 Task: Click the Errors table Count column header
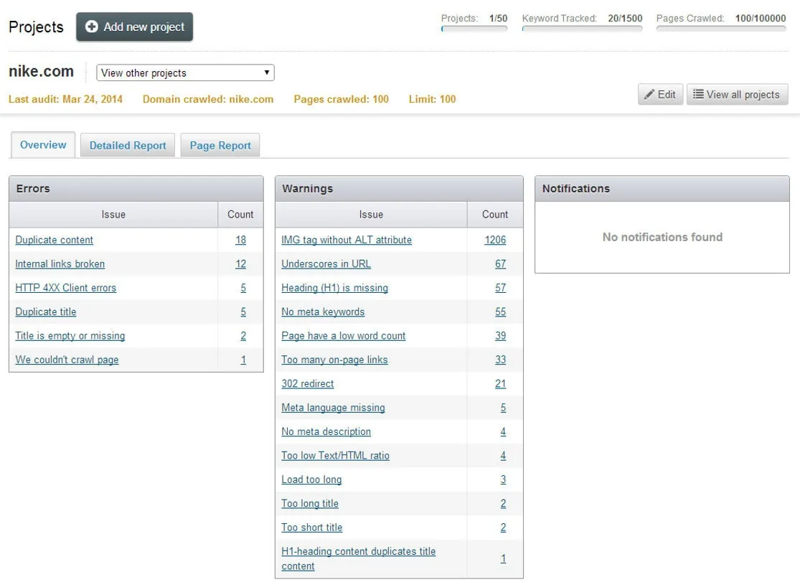pos(240,215)
